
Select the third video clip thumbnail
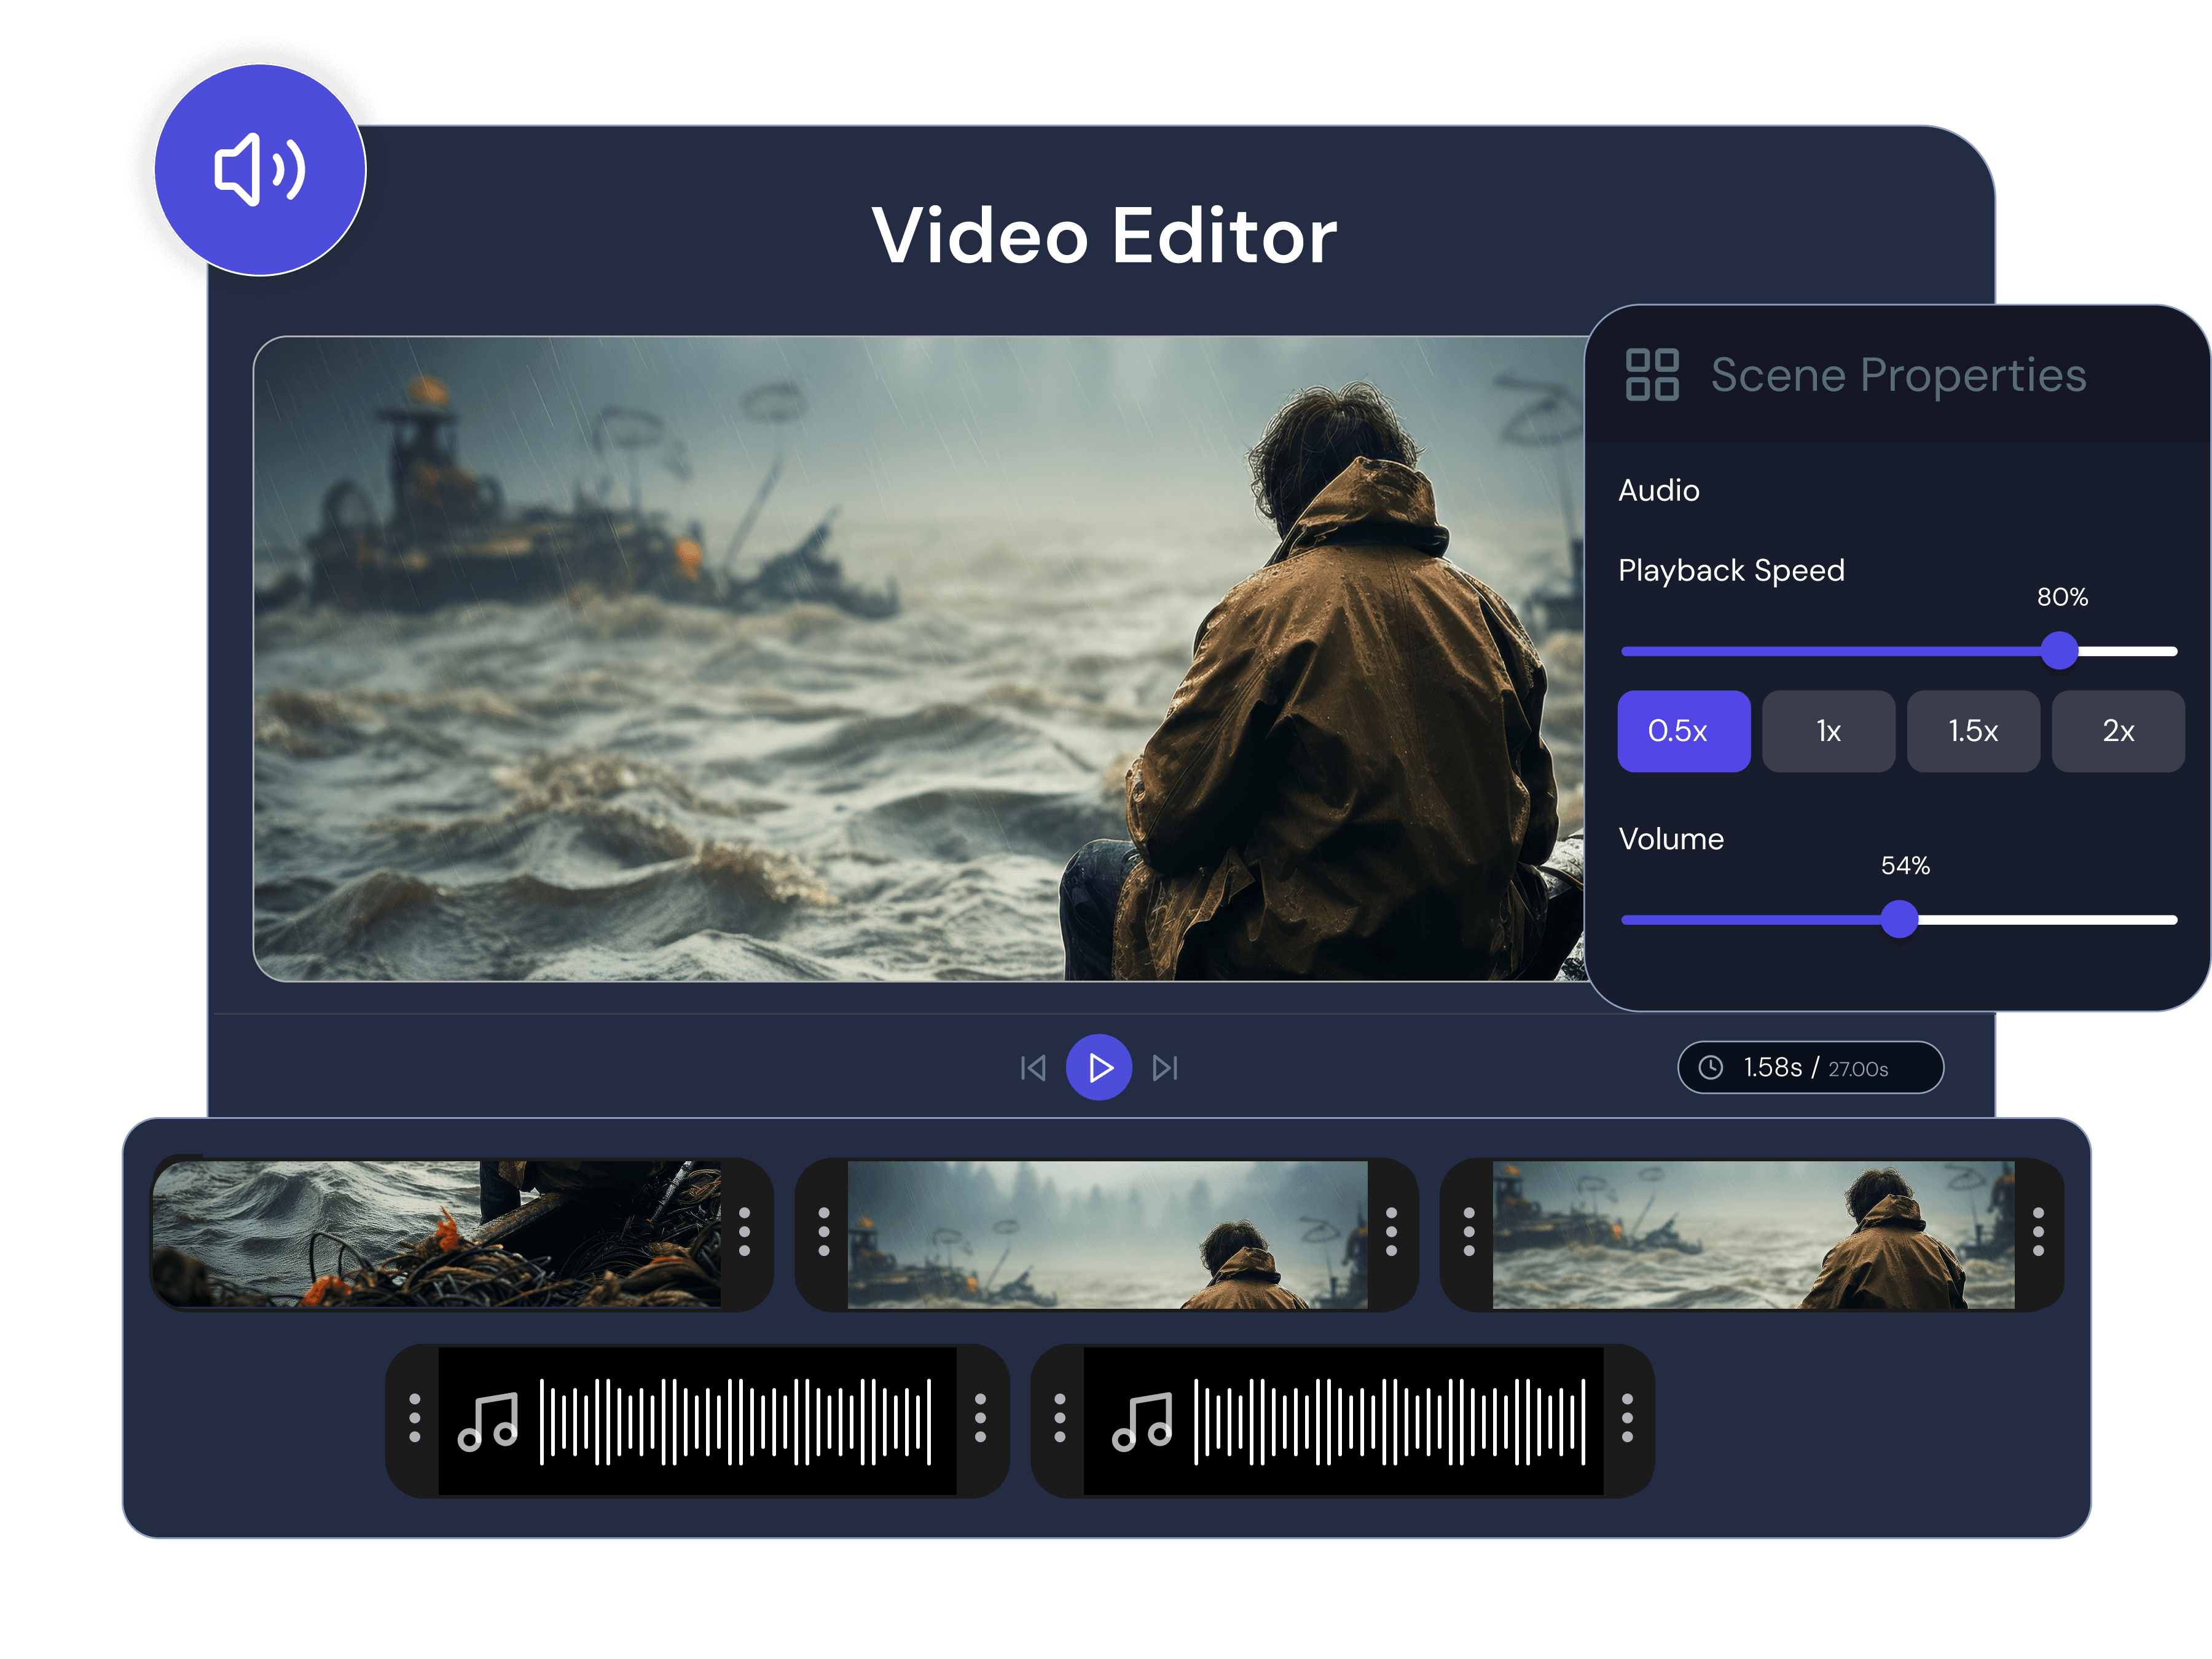tap(1753, 1234)
